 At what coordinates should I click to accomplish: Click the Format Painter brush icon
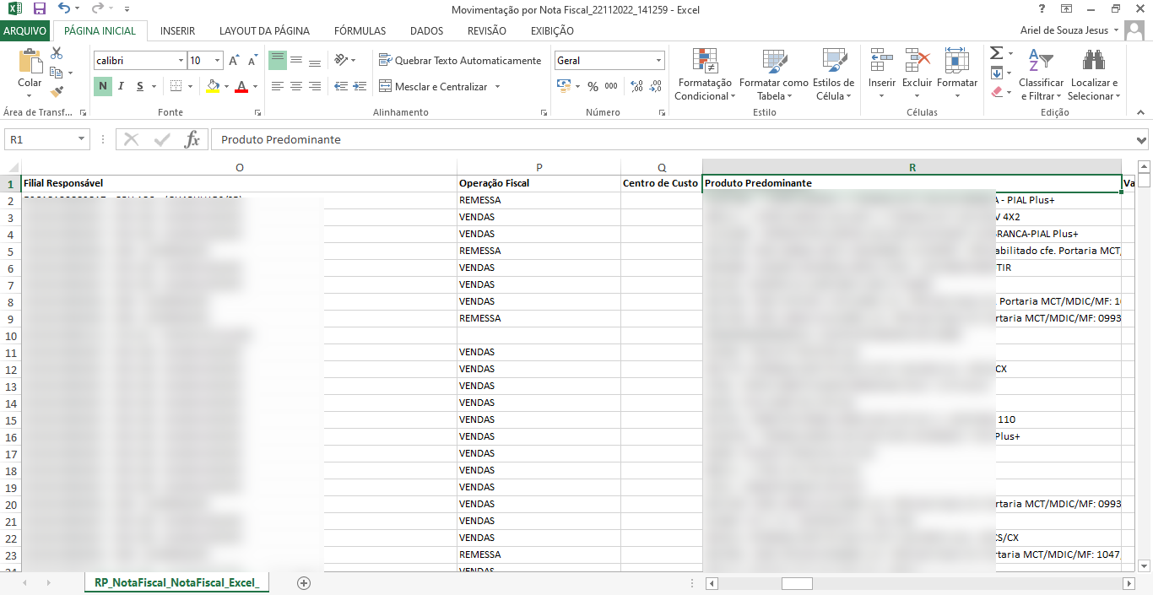point(57,92)
